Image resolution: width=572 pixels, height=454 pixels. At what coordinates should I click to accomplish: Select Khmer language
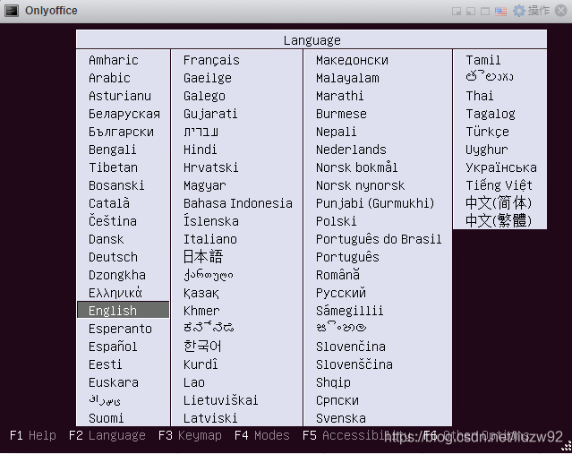tap(201, 311)
